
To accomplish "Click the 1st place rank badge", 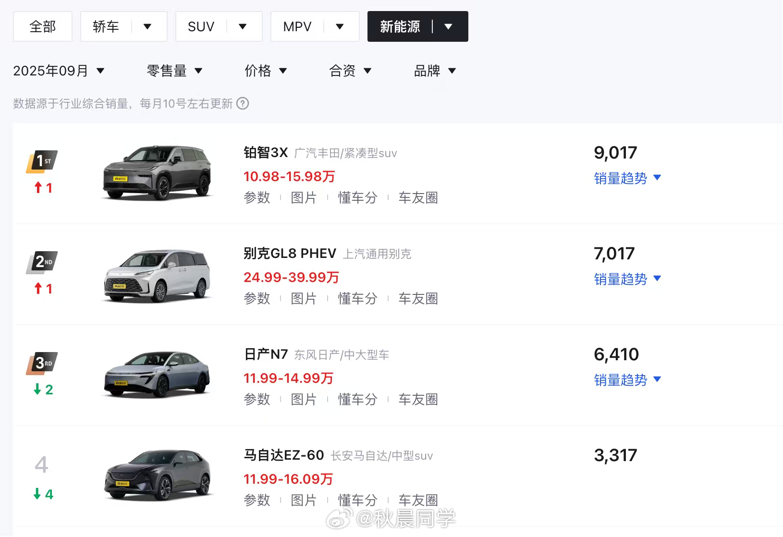I will pos(42,161).
